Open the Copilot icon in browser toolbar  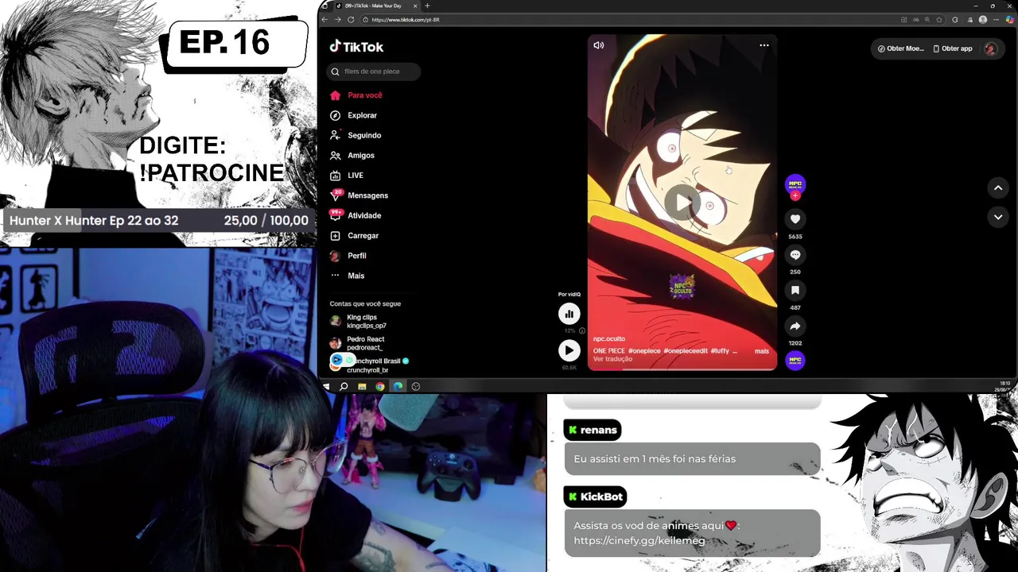tap(1010, 20)
